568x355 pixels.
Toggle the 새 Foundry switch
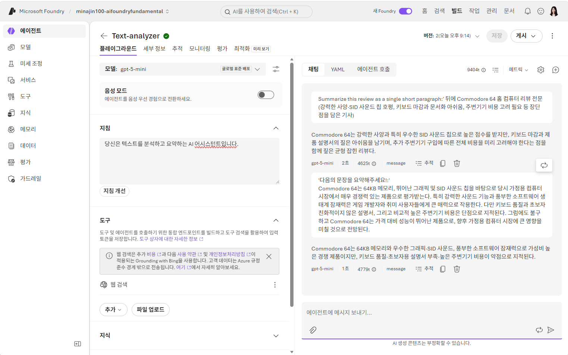coord(405,11)
